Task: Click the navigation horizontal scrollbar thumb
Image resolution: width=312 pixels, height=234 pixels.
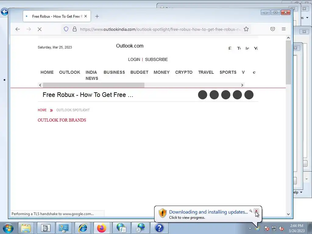Action: (94, 85)
